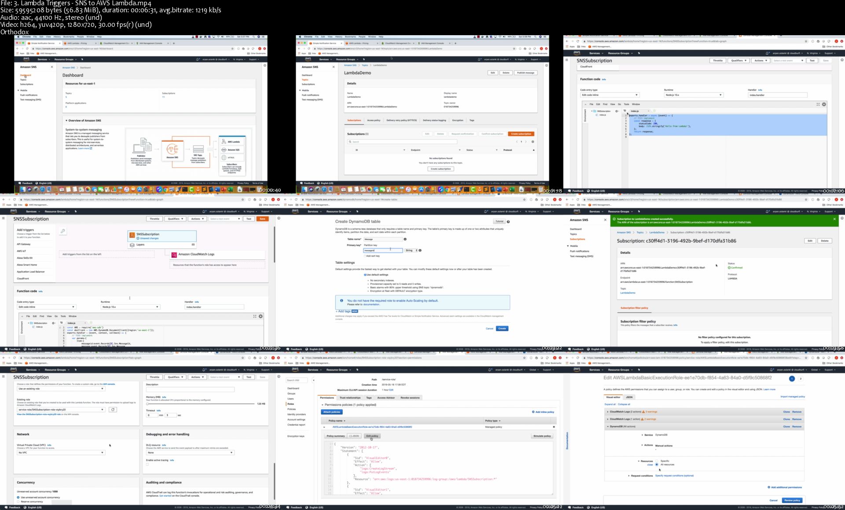Select Use unreserved account concurrency radio
Image resolution: width=845 pixels, height=510 pixels.
[18, 497]
